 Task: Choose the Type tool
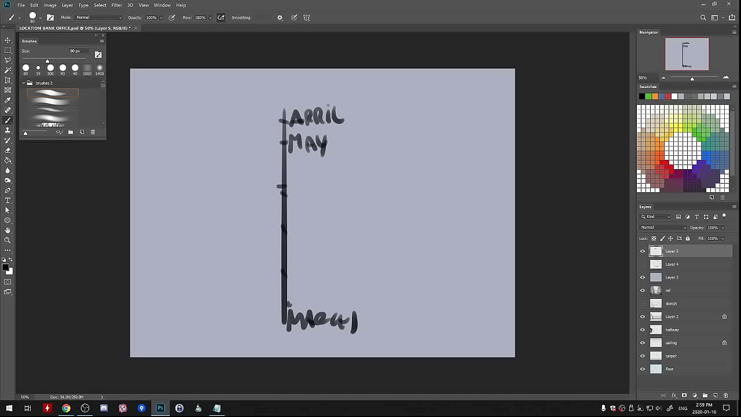8,200
